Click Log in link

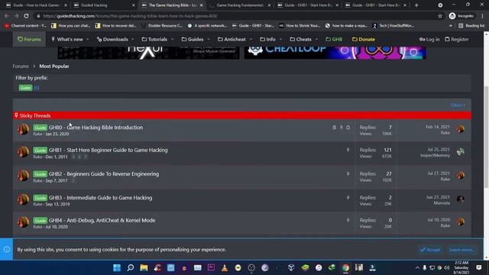pos(429,39)
